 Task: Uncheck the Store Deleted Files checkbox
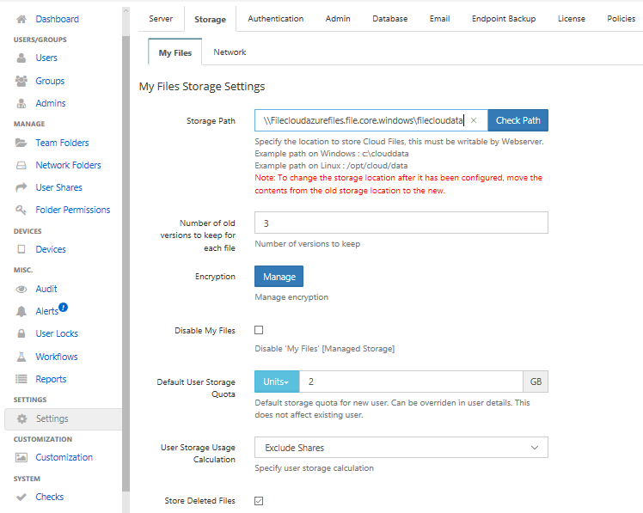pos(259,500)
